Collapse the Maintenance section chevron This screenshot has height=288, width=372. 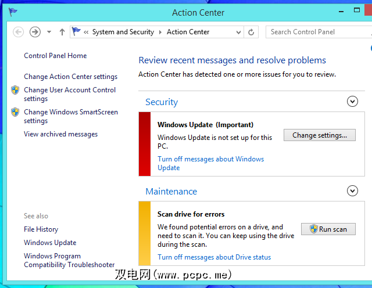click(352, 191)
